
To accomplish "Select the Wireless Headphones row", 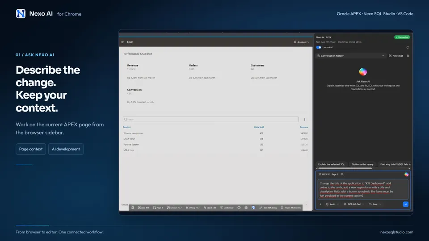I will point(215,133).
